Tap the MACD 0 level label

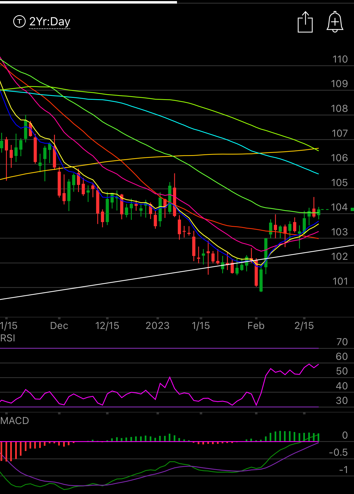click(x=345, y=435)
